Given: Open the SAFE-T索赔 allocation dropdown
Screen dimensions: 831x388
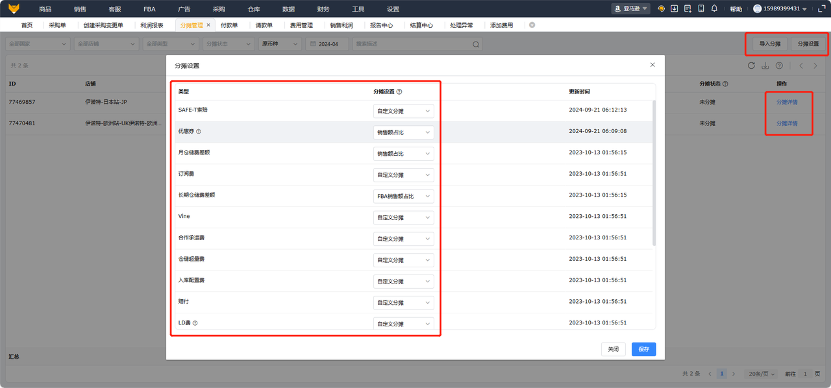Looking at the screenshot, I should click(x=403, y=111).
